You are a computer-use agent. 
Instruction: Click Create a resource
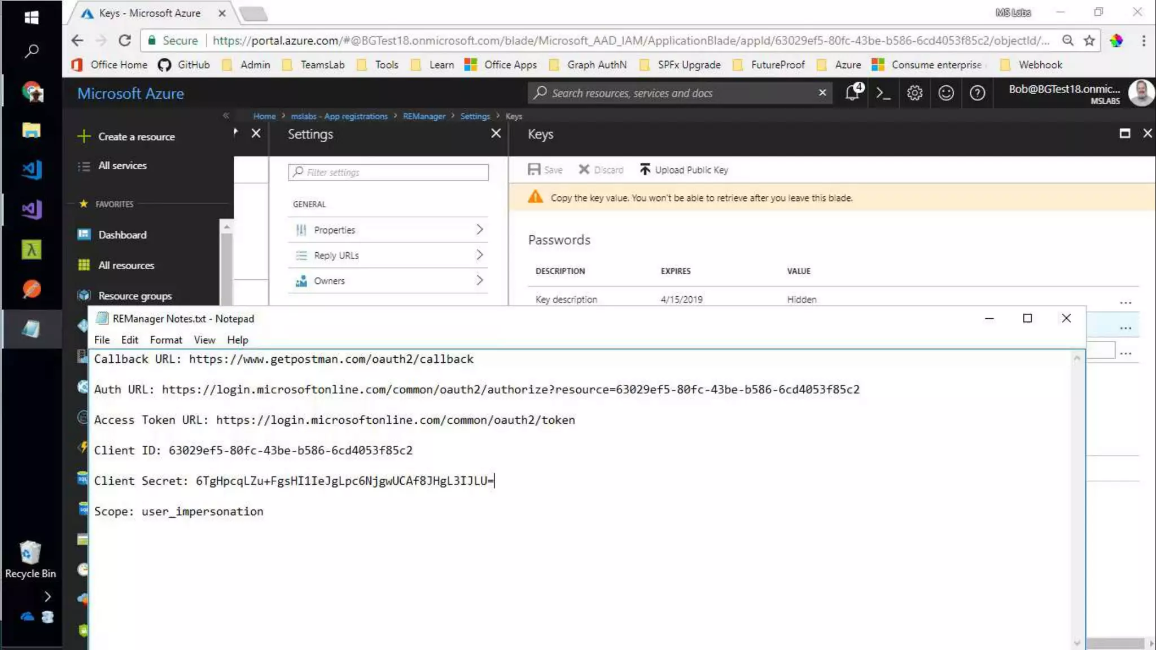[x=136, y=137]
